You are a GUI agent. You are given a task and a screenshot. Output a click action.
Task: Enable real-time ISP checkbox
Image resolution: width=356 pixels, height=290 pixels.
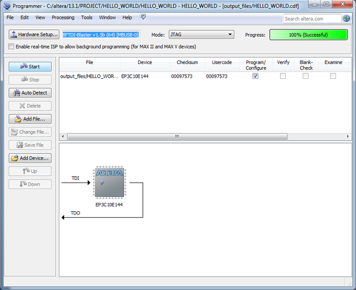tap(12, 46)
